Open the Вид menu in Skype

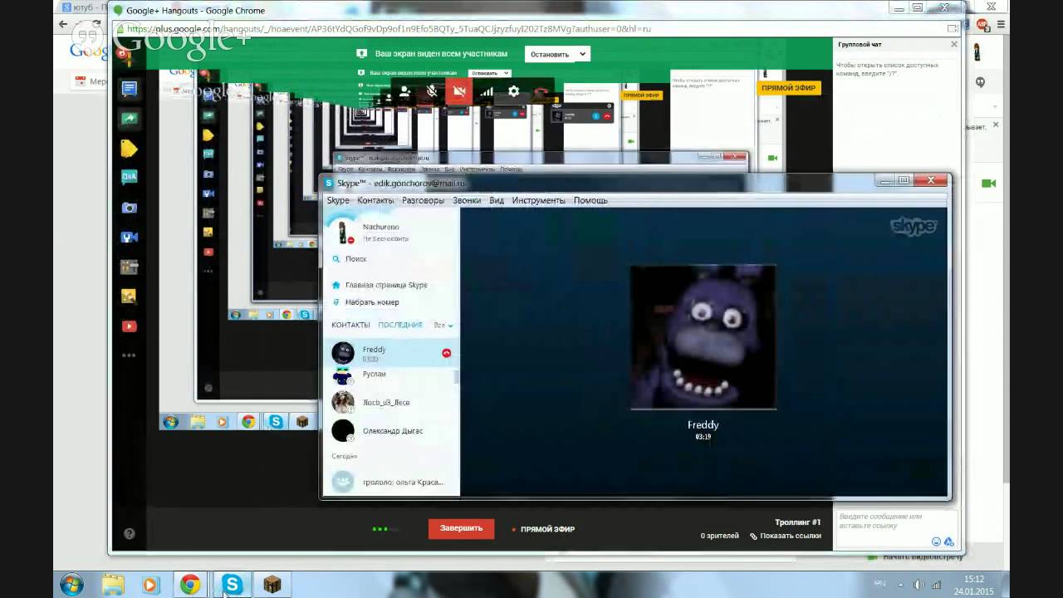point(497,200)
